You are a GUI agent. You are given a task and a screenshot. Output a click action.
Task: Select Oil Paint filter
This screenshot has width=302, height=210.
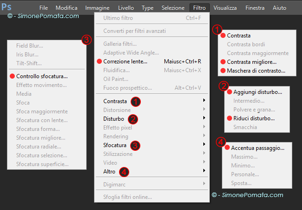(x=152, y=79)
